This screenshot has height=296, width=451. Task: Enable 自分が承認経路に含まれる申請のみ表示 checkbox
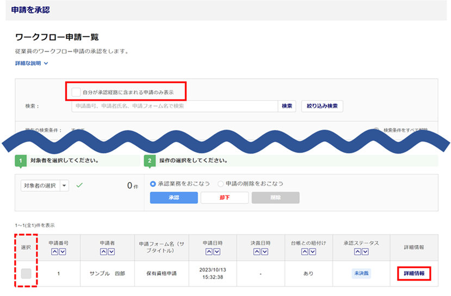(76, 92)
